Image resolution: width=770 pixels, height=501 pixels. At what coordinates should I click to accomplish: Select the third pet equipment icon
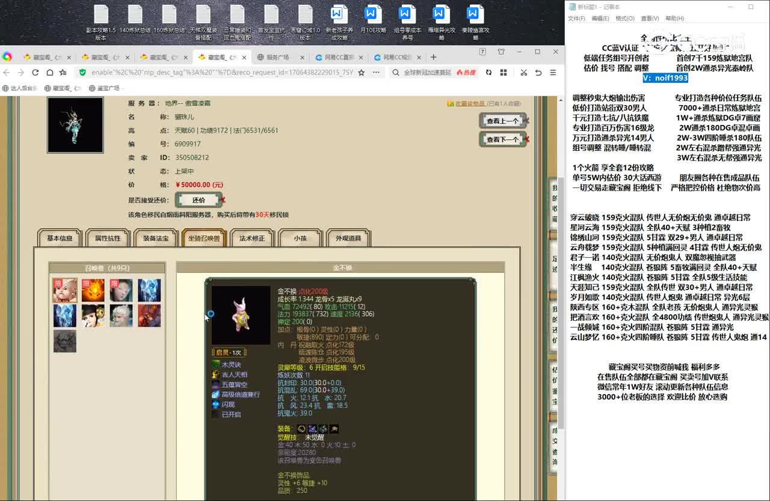[x=323, y=429]
